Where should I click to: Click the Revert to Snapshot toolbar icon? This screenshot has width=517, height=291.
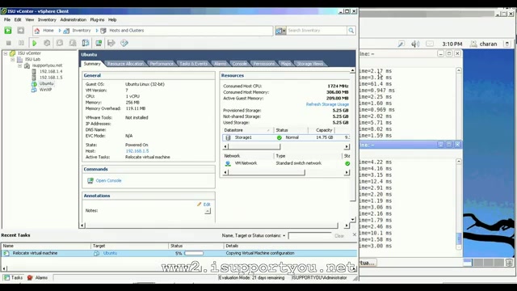[73, 43]
